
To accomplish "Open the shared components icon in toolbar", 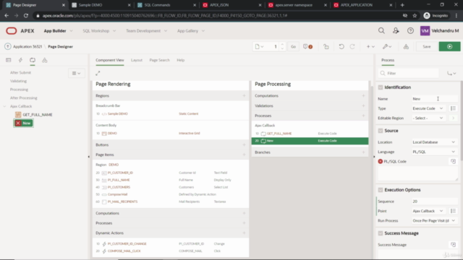I will pos(406,46).
